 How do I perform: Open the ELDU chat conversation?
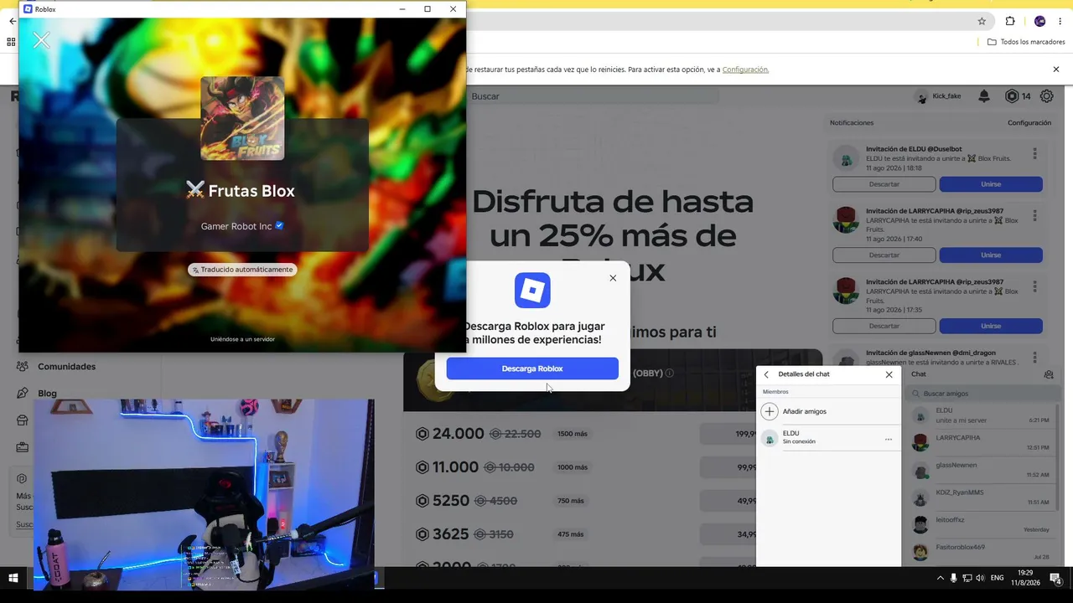pyautogui.click(x=980, y=415)
